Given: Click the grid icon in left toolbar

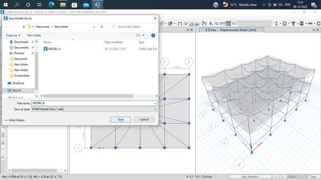Looking at the screenshot, I should click(x=3, y=135).
